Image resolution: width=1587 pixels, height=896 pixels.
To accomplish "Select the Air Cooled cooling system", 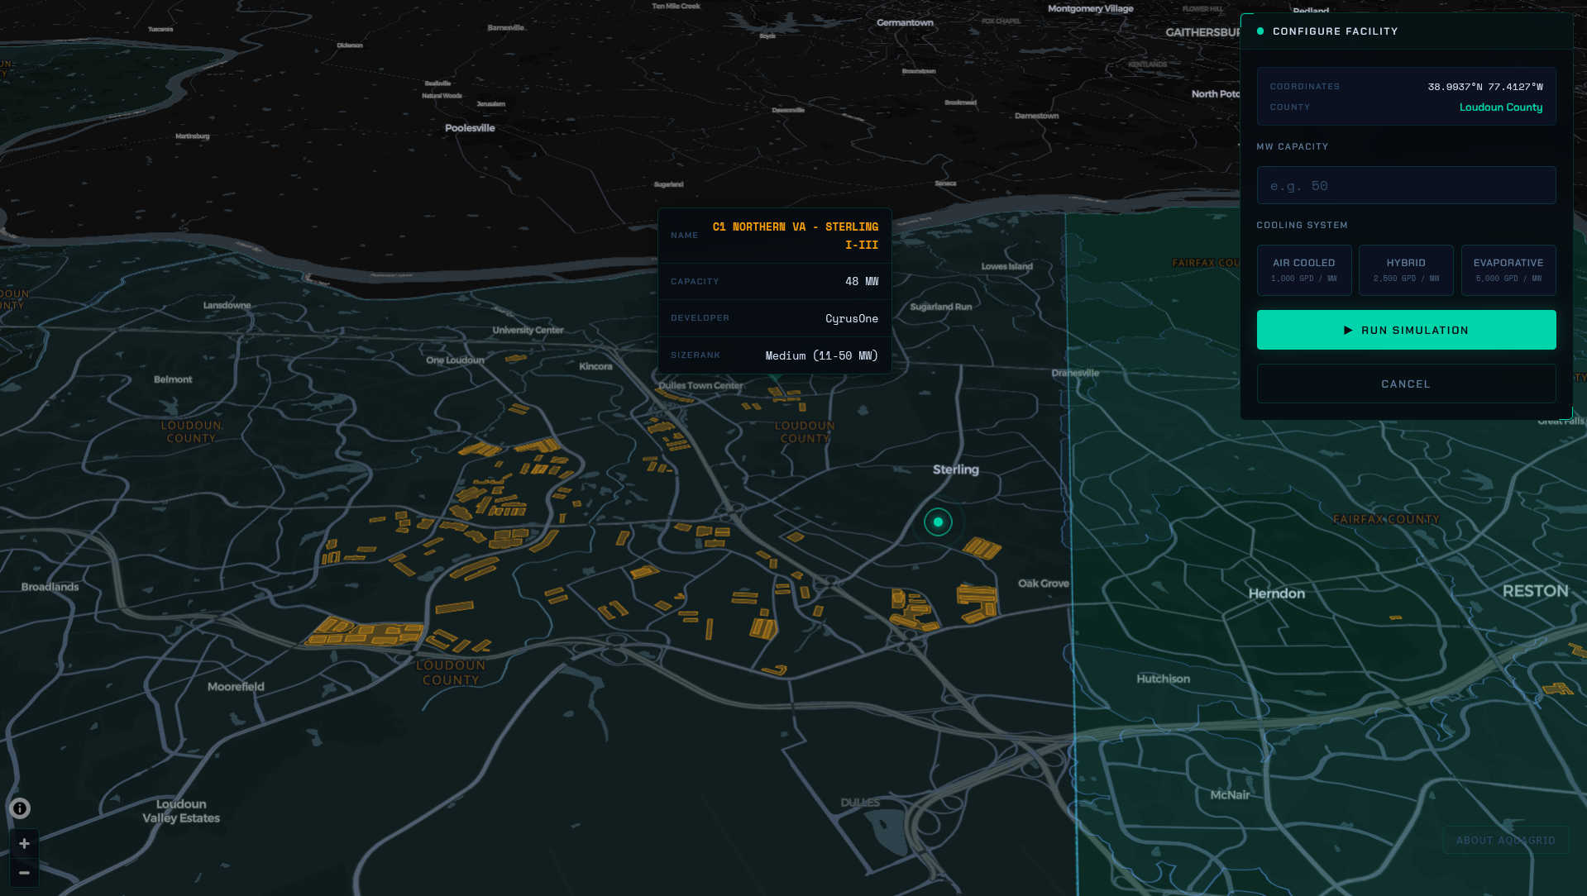I will tap(1304, 270).
